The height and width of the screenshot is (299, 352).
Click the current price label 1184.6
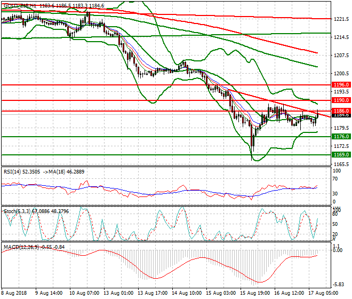point(341,115)
